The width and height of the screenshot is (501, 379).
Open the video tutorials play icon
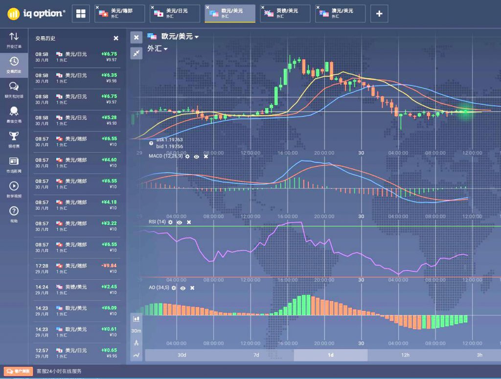14,189
